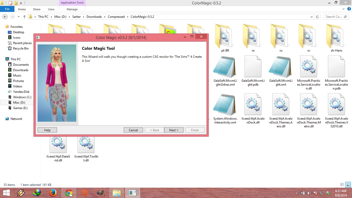Open Windows (C:) drive

(22, 97)
